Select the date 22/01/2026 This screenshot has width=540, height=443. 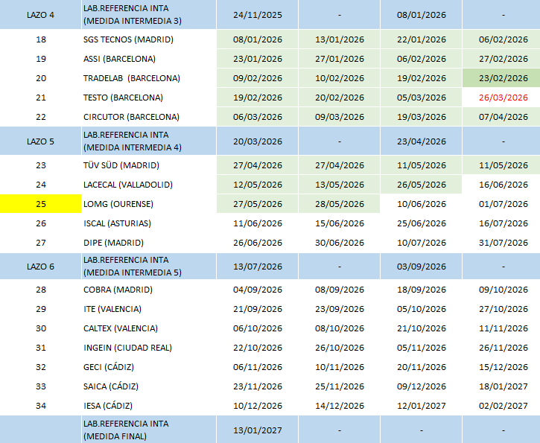[x=421, y=39]
